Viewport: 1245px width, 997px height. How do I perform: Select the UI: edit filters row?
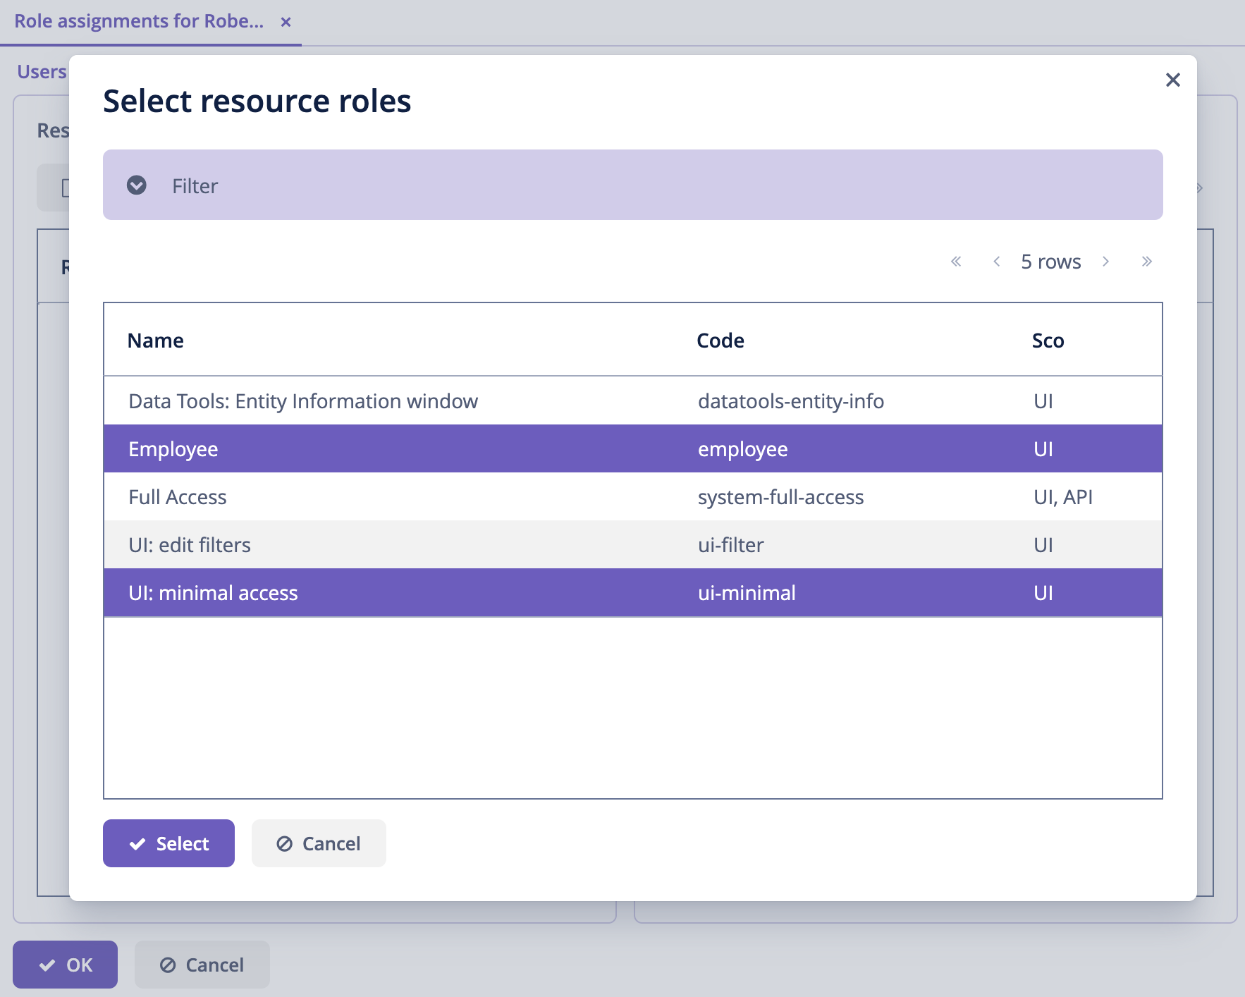633,545
